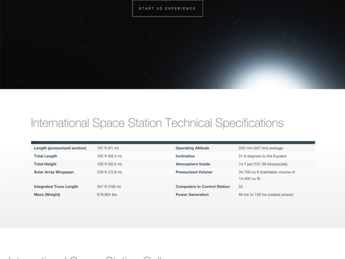Click the 100 ft (30.5 m) value

click(109, 164)
